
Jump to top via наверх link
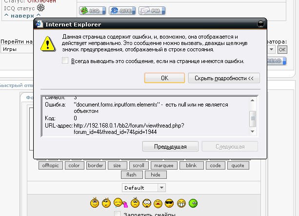22,16
